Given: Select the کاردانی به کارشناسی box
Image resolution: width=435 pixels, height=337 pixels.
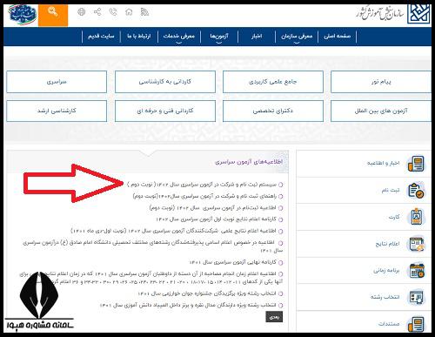Looking at the screenshot, I should pos(165,82).
